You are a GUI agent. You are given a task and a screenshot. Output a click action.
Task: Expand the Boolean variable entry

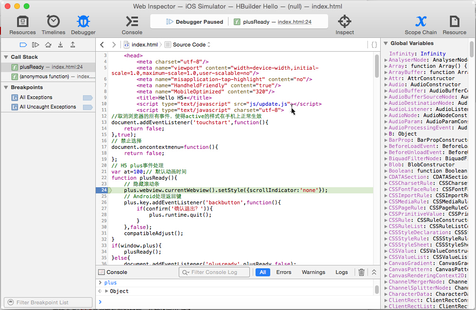tap(386, 171)
